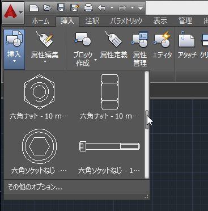Image resolution: width=208 pixels, height=211 pixels.
Task: Print the drawing with printer icon
Action: [88, 8]
